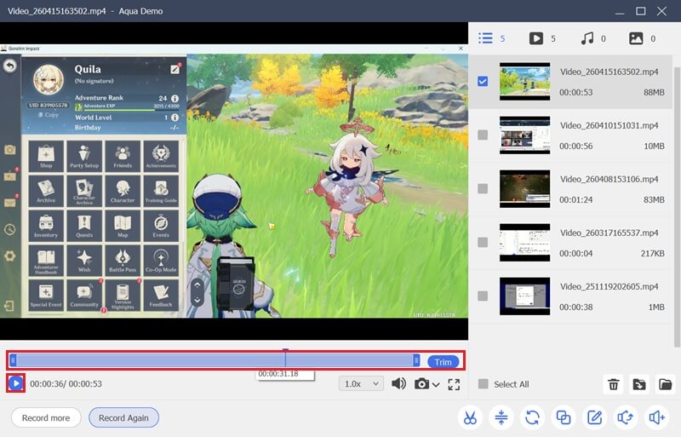Image resolution: width=681 pixels, height=437 pixels.
Task: Click the playhead marker on the timeline
Action: (285, 358)
